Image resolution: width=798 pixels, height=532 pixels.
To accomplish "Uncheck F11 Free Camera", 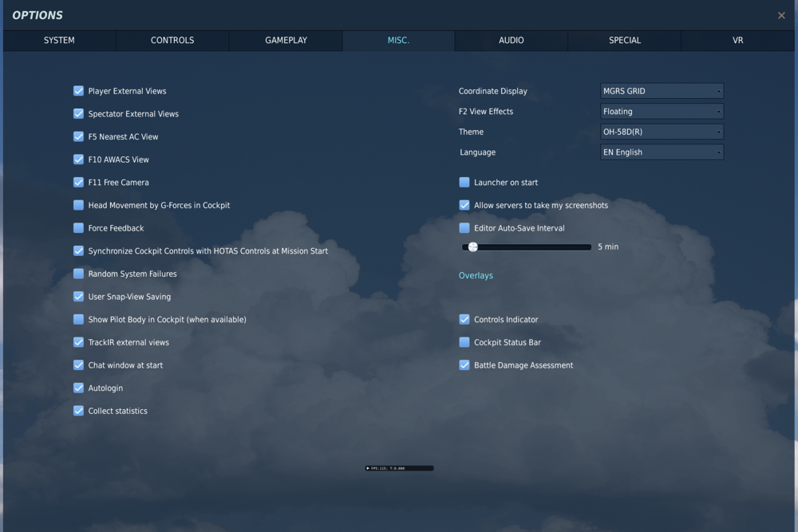I will pos(78,182).
